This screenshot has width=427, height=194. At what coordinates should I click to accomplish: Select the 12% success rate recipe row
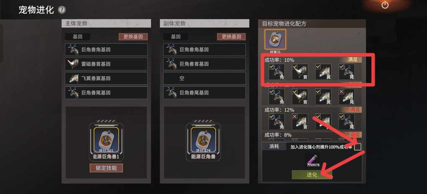click(313, 118)
